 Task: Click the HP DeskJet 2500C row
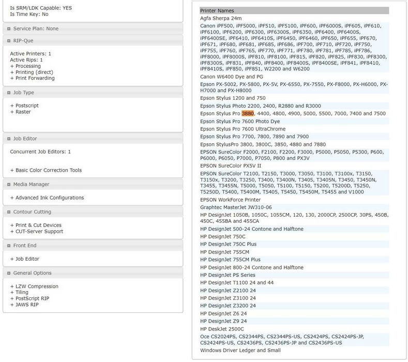(294, 329)
